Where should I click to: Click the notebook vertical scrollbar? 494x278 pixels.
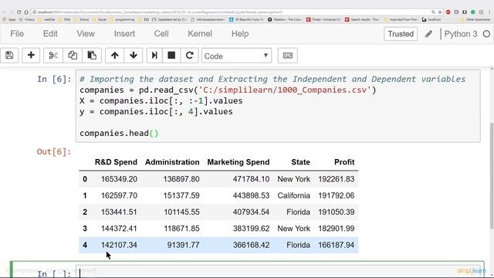click(x=492, y=175)
